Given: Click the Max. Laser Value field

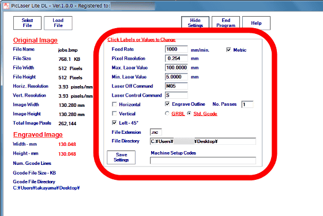Looking at the screenshot, I should click(x=176, y=68).
